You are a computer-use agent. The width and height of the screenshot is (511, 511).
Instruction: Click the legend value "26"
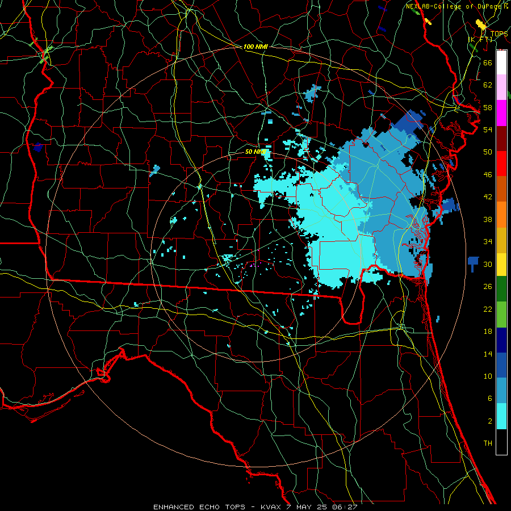click(x=488, y=287)
